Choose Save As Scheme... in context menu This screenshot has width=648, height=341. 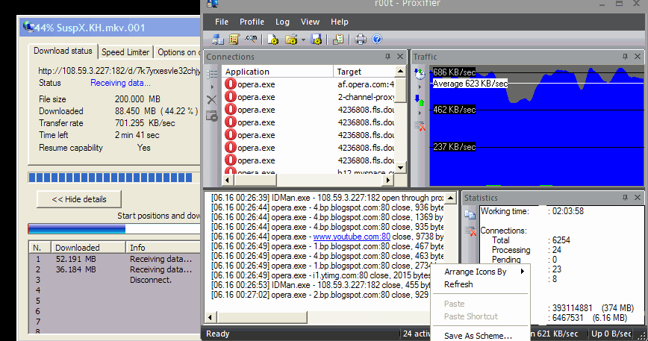pyautogui.click(x=480, y=336)
